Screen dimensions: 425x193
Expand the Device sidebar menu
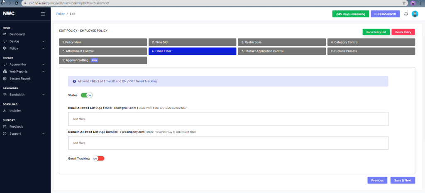tap(24, 41)
